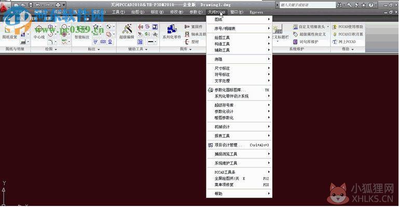The height and width of the screenshot is (207, 399).
Task: Open the 系列化零件 blue blocks icon
Action: (x=172, y=32)
